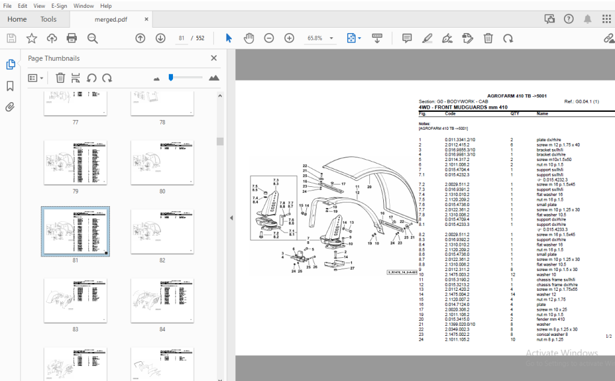Click the stamp tool icon

coord(467,38)
